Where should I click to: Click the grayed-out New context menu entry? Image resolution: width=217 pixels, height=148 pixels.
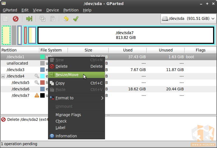[x=77, y=60]
